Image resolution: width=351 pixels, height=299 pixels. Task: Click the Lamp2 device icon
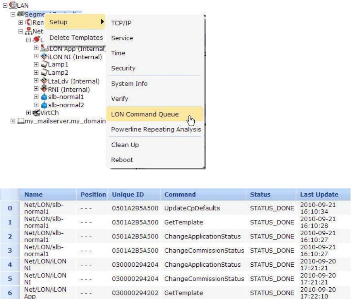[44, 73]
